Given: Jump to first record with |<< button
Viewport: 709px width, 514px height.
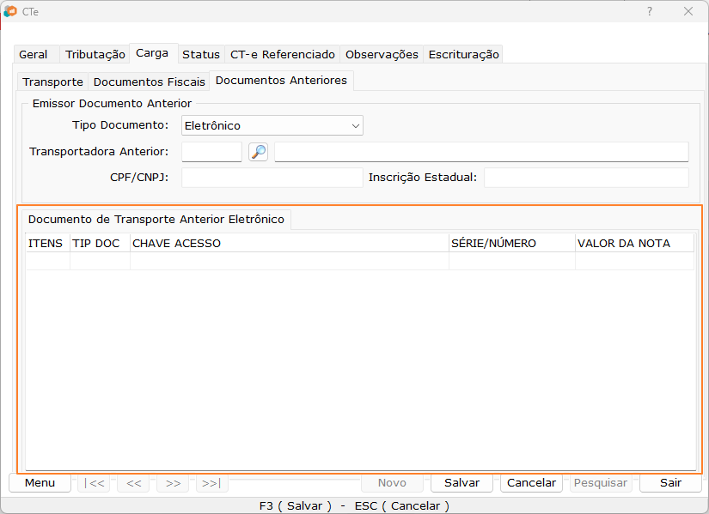Looking at the screenshot, I should (x=94, y=483).
